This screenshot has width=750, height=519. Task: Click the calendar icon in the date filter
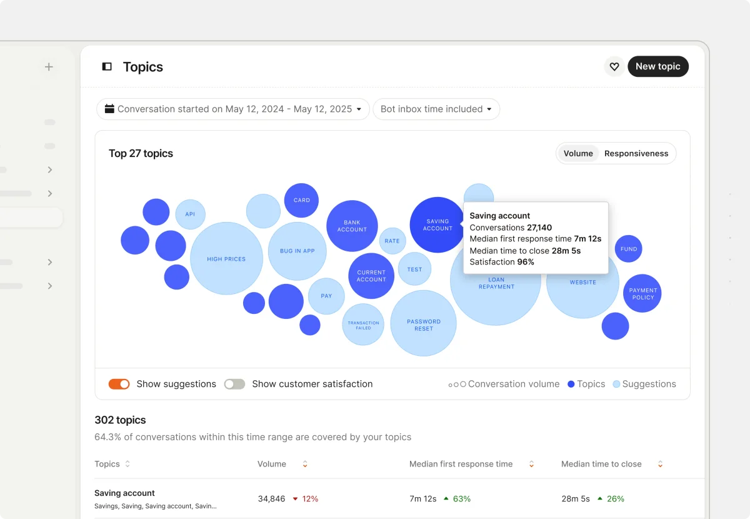(111, 109)
